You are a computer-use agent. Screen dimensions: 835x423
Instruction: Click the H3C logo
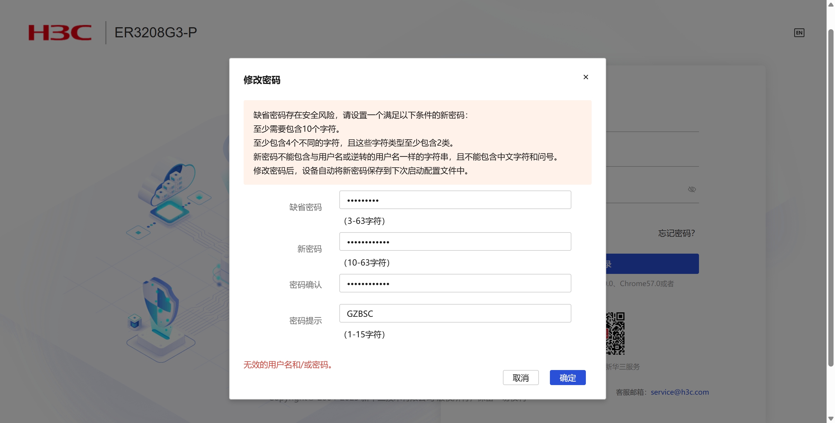[60, 33]
